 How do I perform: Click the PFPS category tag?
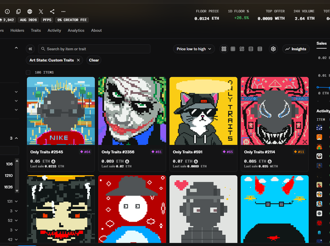47,20
